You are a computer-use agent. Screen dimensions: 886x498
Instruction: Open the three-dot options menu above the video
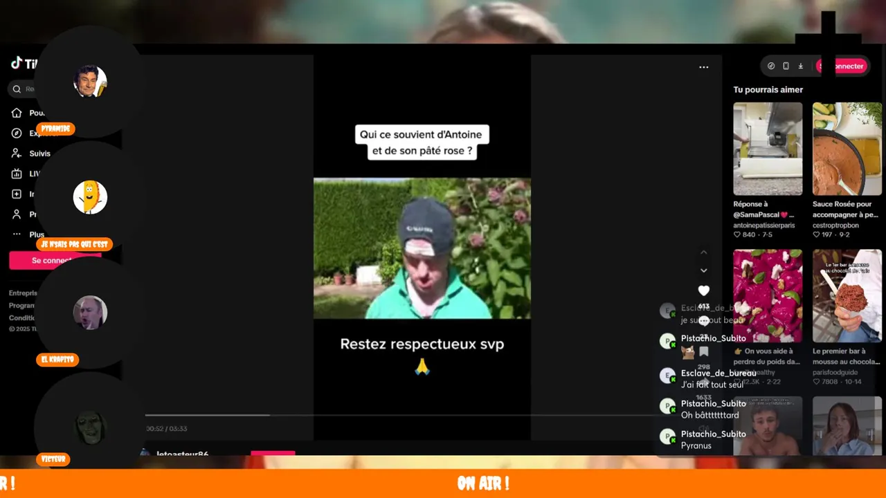(x=704, y=67)
